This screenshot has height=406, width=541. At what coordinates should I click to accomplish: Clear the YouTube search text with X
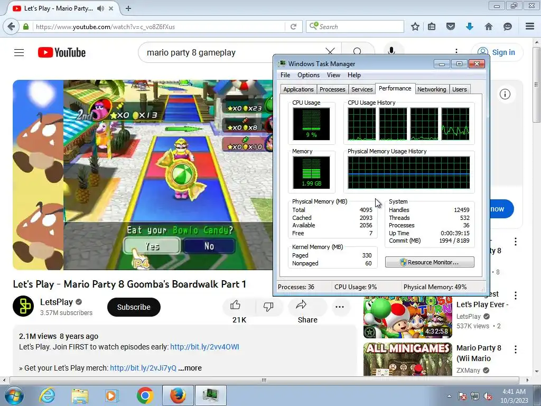click(x=330, y=52)
